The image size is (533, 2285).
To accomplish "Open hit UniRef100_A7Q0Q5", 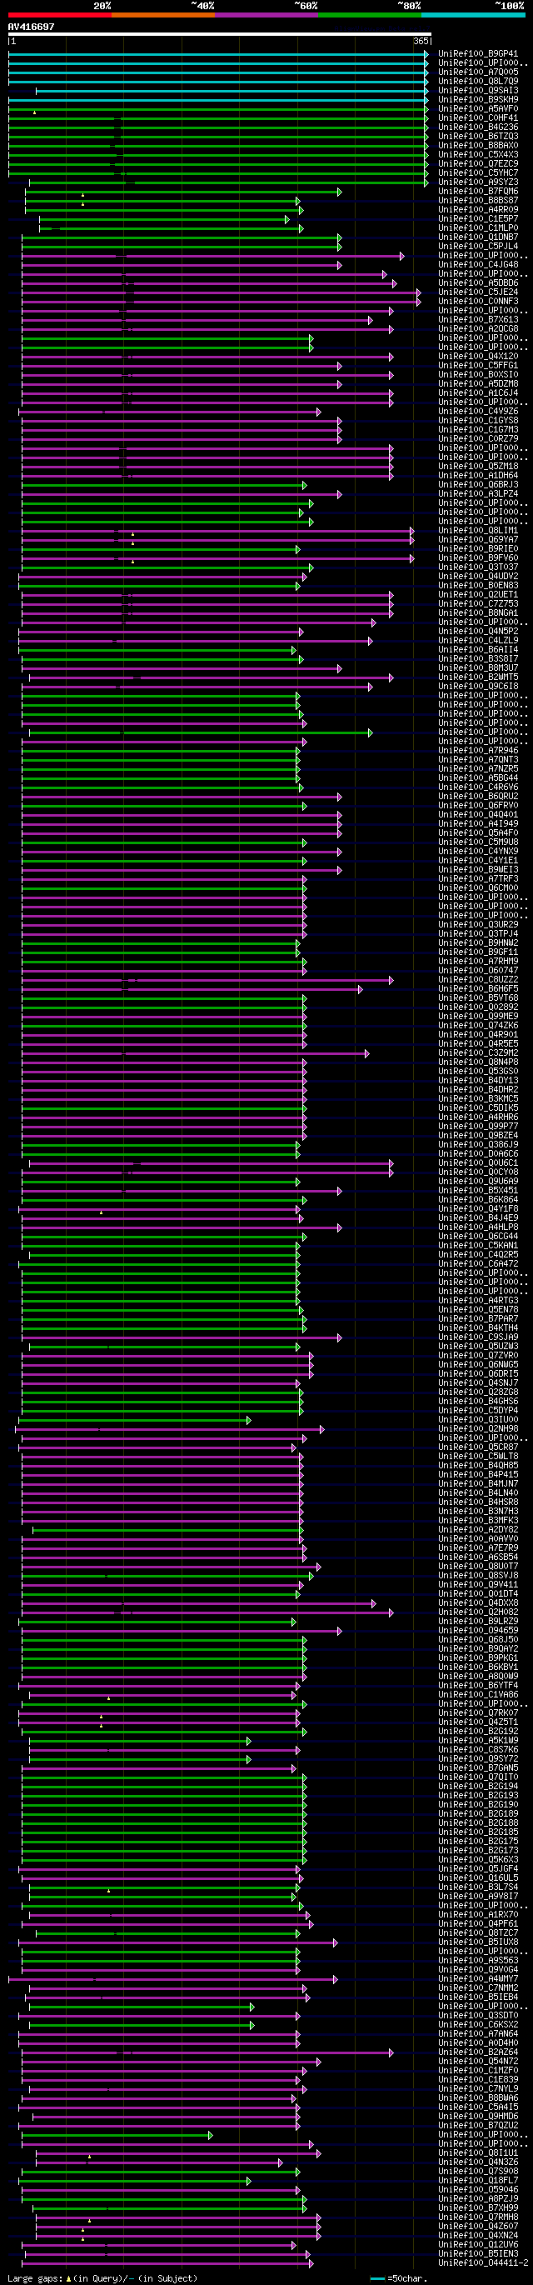I will coord(478,72).
